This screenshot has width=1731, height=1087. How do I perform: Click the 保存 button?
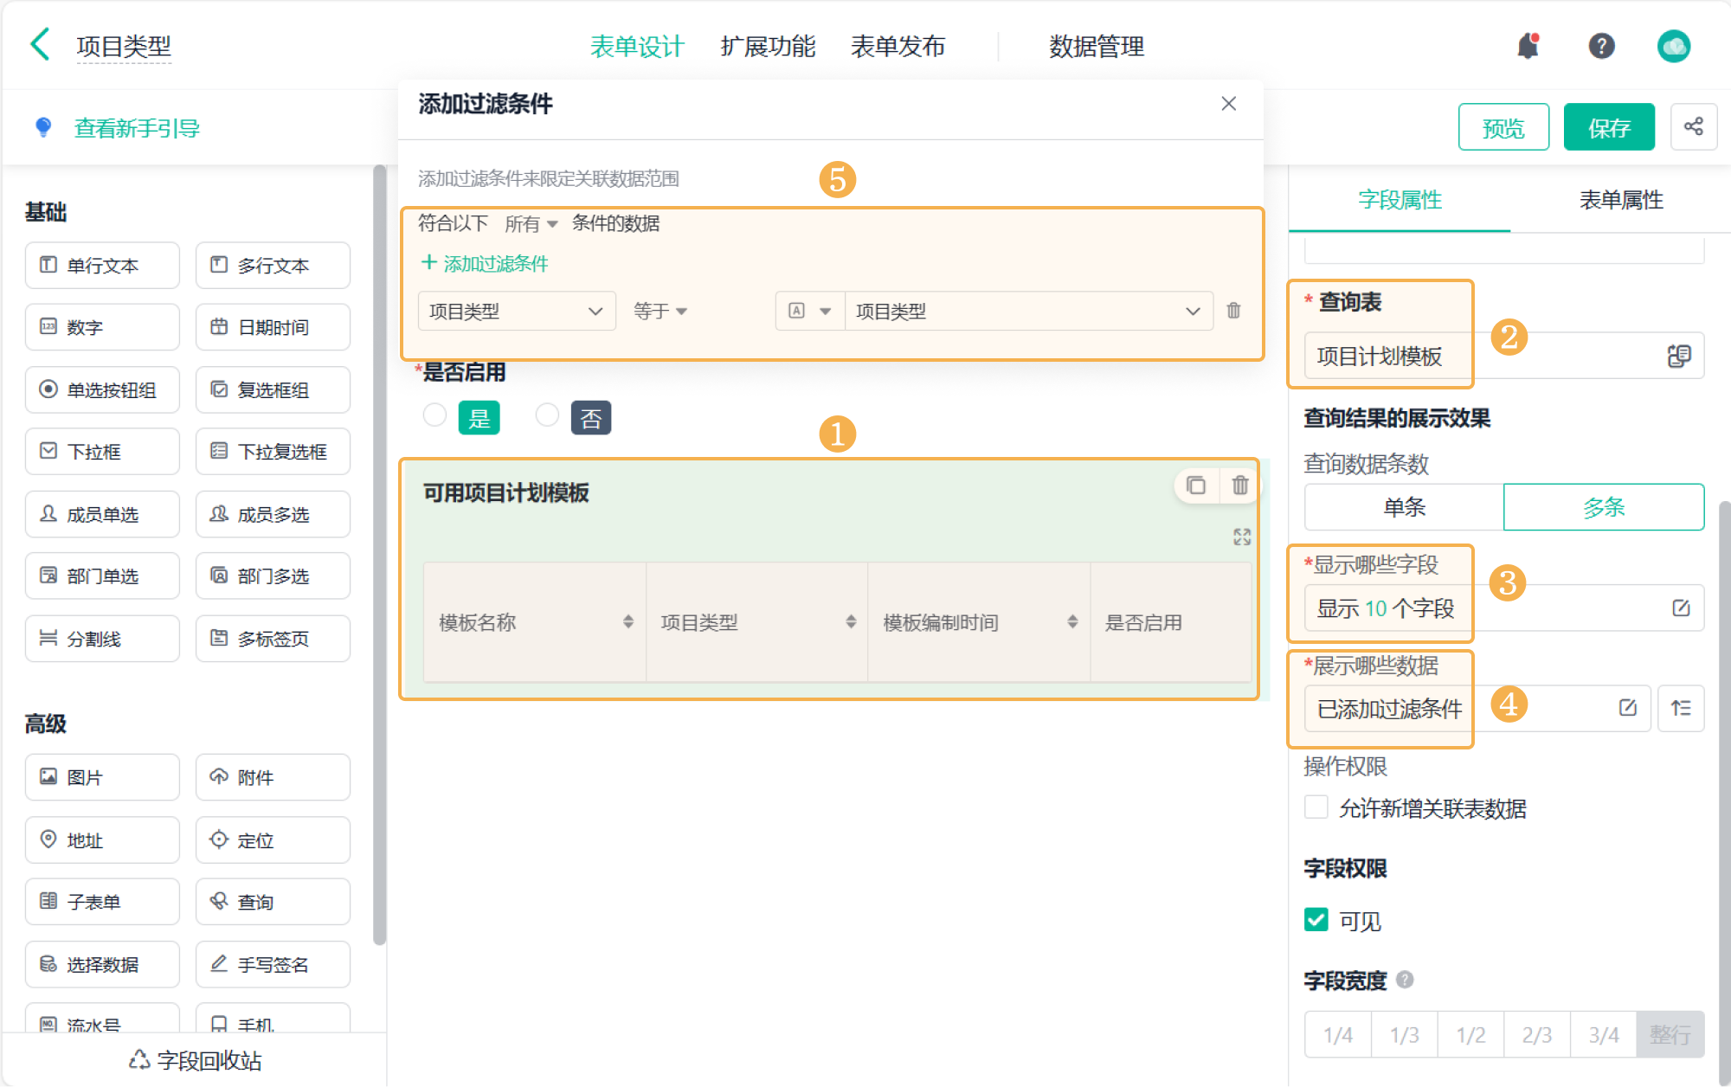tap(1608, 127)
